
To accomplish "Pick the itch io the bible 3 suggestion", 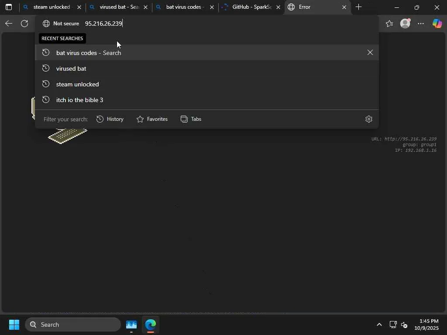I will [x=206, y=100].
